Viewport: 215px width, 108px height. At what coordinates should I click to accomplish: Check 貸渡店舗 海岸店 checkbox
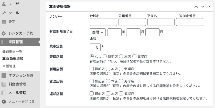pos(121,81)
